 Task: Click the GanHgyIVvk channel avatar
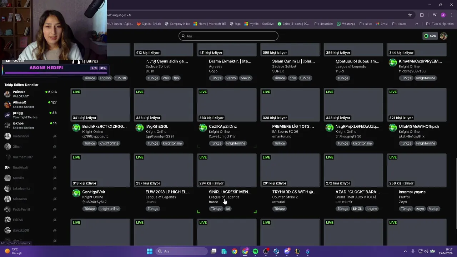point(76,193)
